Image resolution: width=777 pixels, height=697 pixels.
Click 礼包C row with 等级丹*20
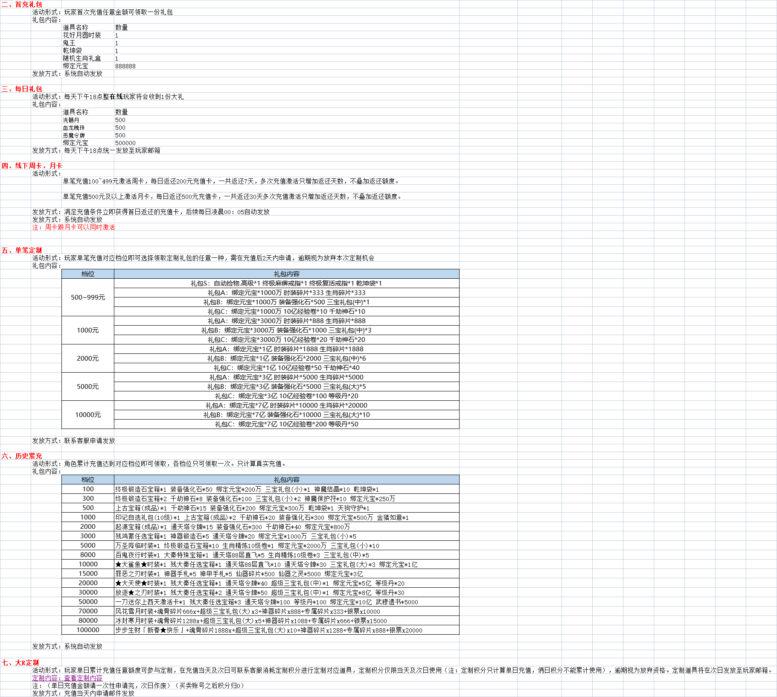(286, 396)
